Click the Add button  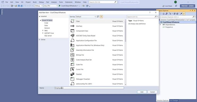point(142,92)
